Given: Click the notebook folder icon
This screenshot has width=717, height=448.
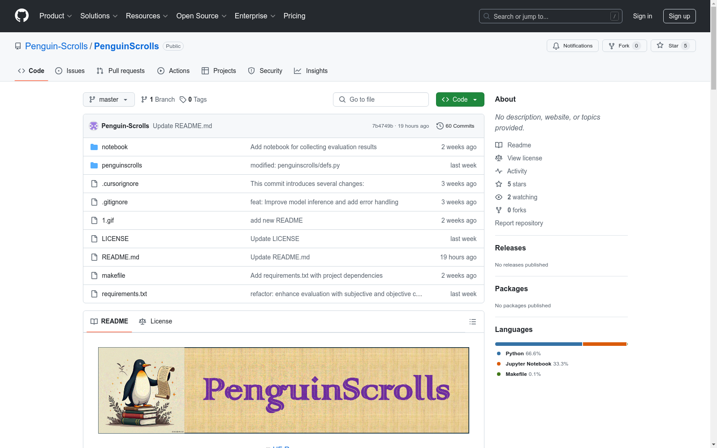Looking at the screenshot, I should point(94,147).
